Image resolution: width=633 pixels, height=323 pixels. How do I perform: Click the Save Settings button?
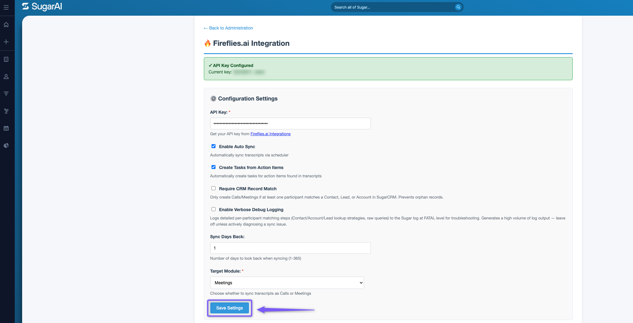pos(229,308)
